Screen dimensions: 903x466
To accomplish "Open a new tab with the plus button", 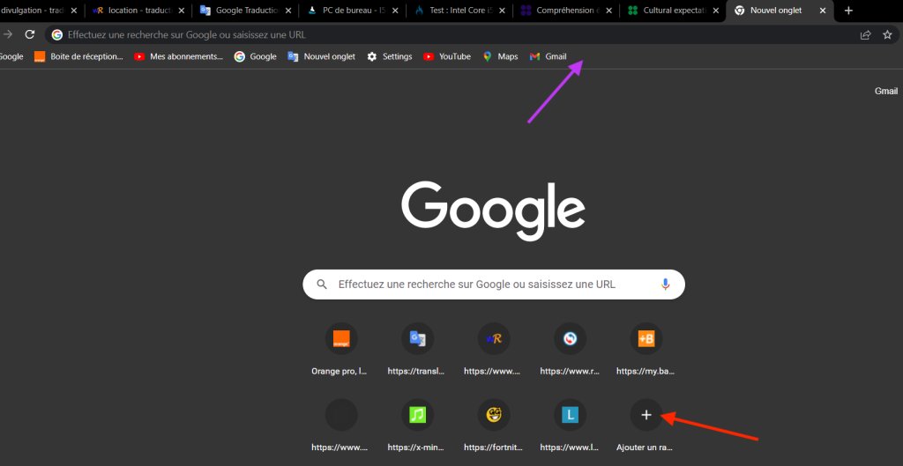I will tap(848, 11).
